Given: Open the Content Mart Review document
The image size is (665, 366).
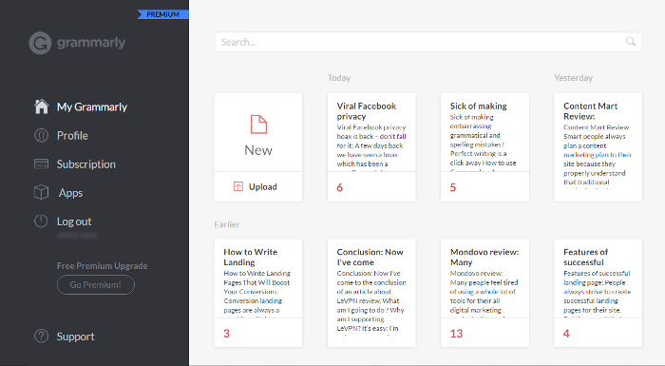Looking at the screenshot, I should (598, 147).
